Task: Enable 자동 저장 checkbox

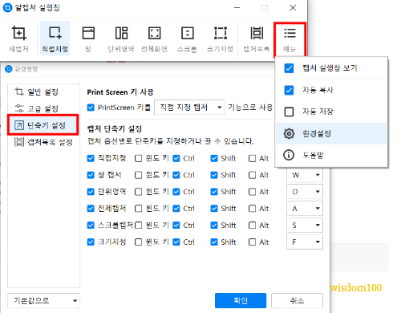Action: point(289,112)
